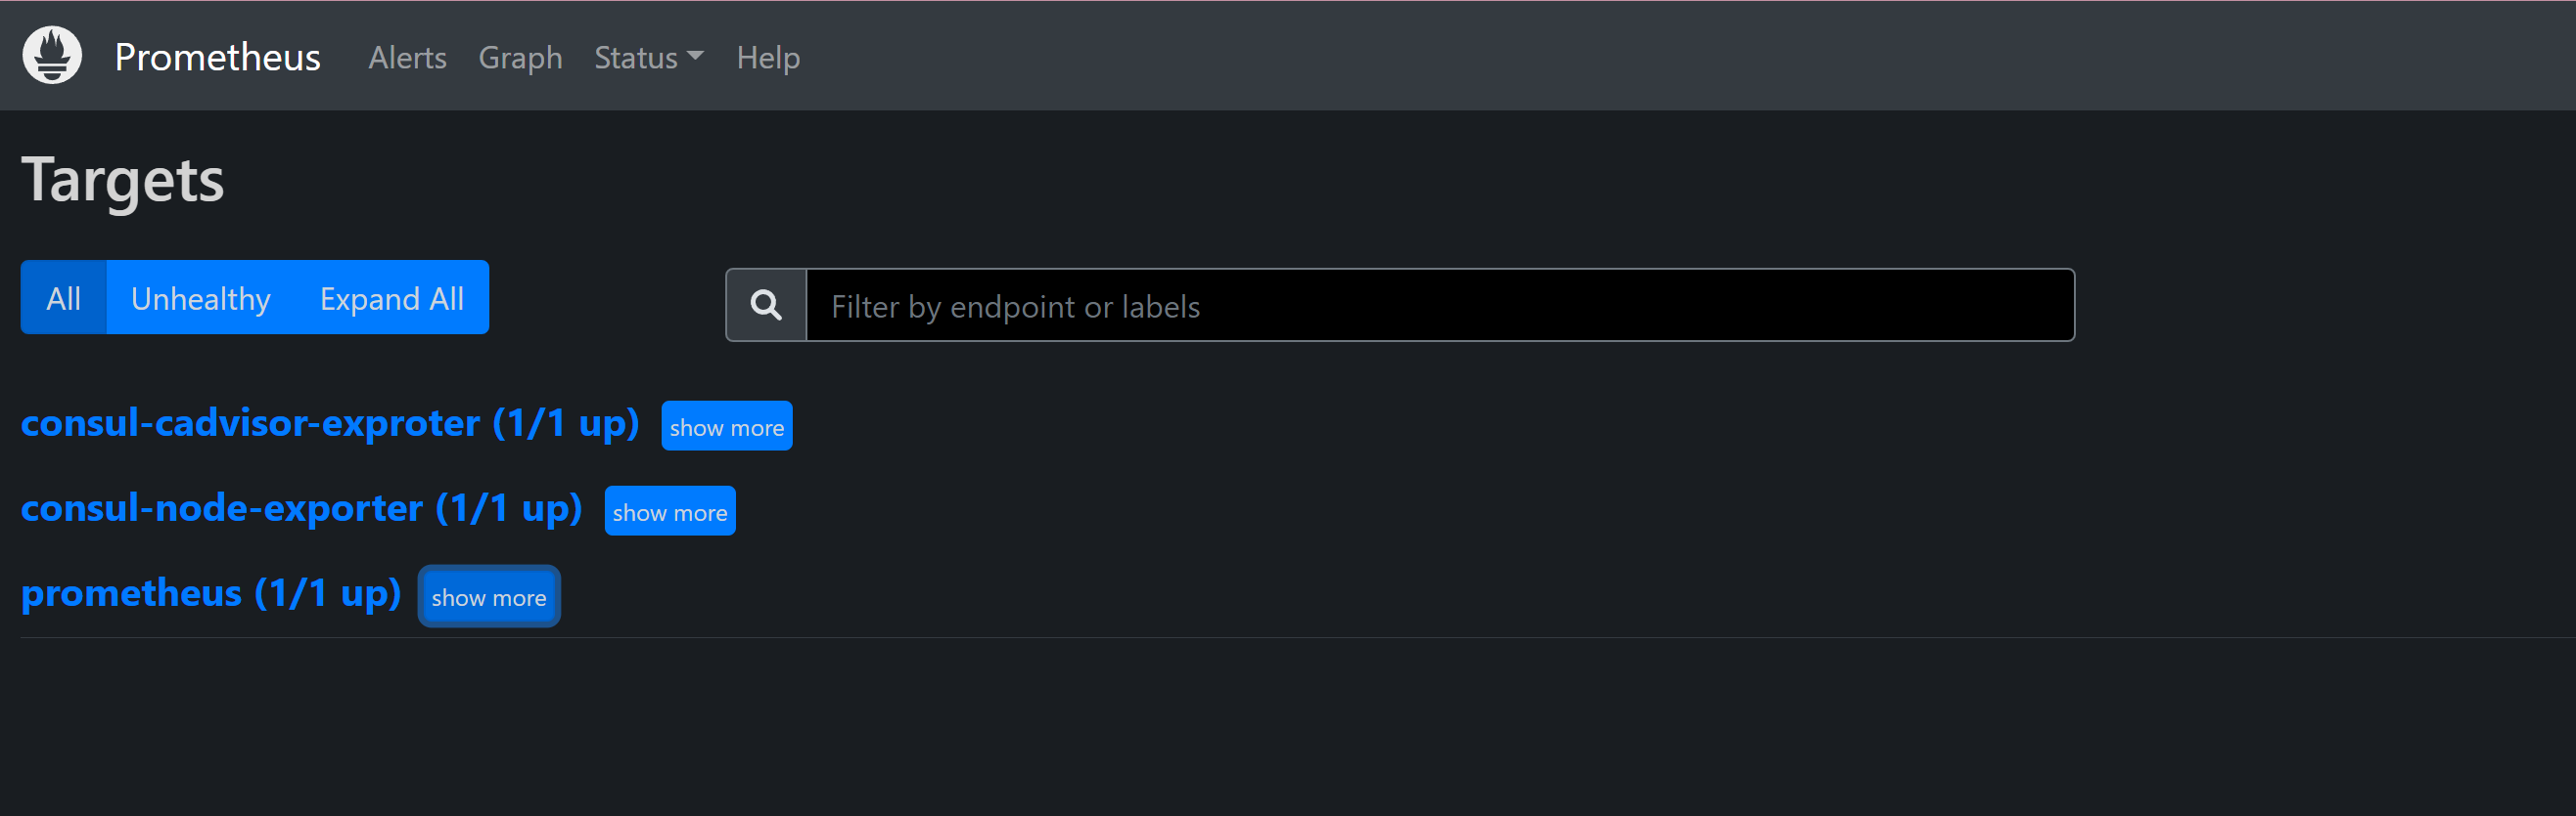The width and height of the screenshot is (2576, 816).
Task: Expand prometheus pool with show more
Action: [488, 596]
